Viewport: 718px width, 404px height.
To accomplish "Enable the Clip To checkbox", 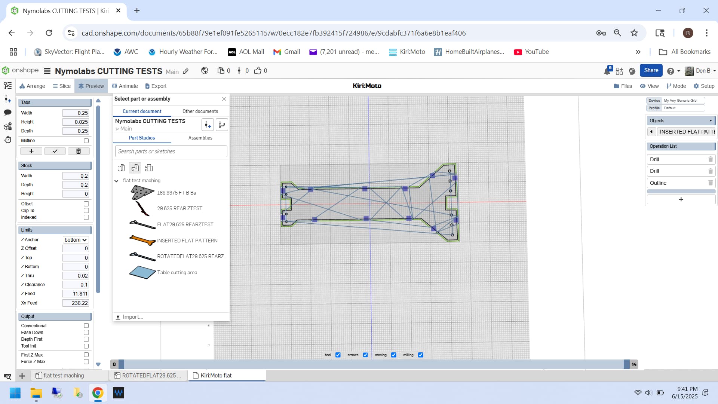I will pos(86,211).
